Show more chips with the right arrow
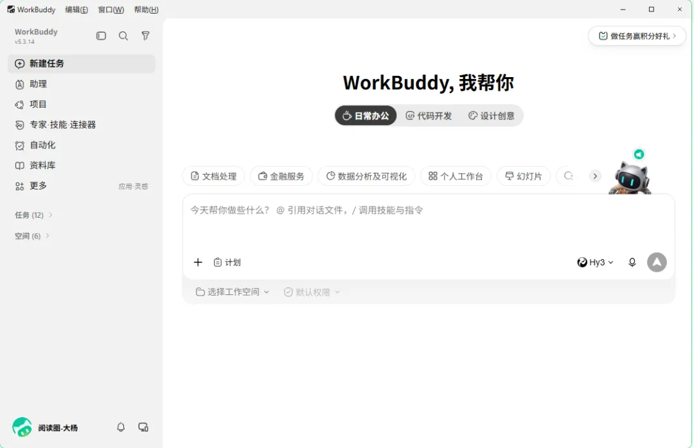Viewport: 694px width, 448px height. pos(595,176)
